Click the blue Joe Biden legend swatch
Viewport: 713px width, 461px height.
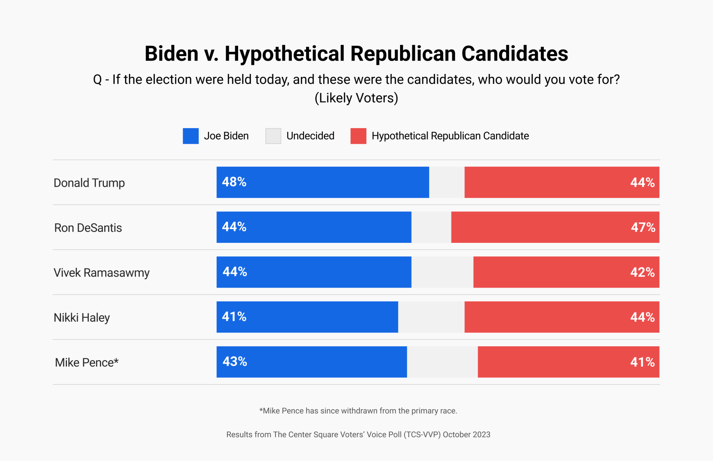[191, 136]
